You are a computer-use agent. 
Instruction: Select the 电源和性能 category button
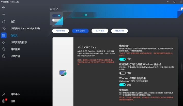pyautogui.click(x=60, y=31)
